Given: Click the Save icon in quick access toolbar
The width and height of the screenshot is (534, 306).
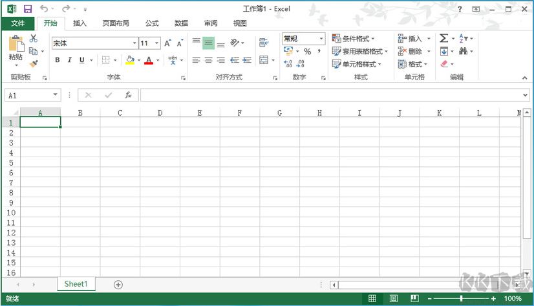Looking at the screenshot, I should 28,9.
